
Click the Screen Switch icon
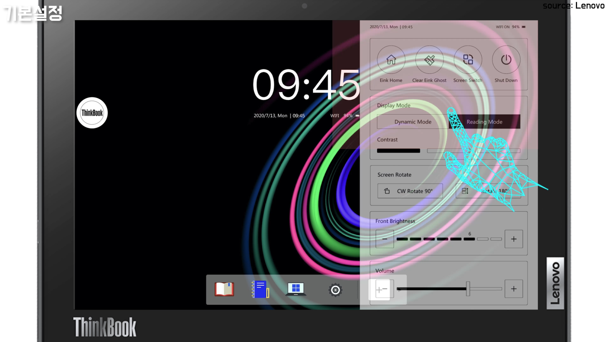[468, 60]
